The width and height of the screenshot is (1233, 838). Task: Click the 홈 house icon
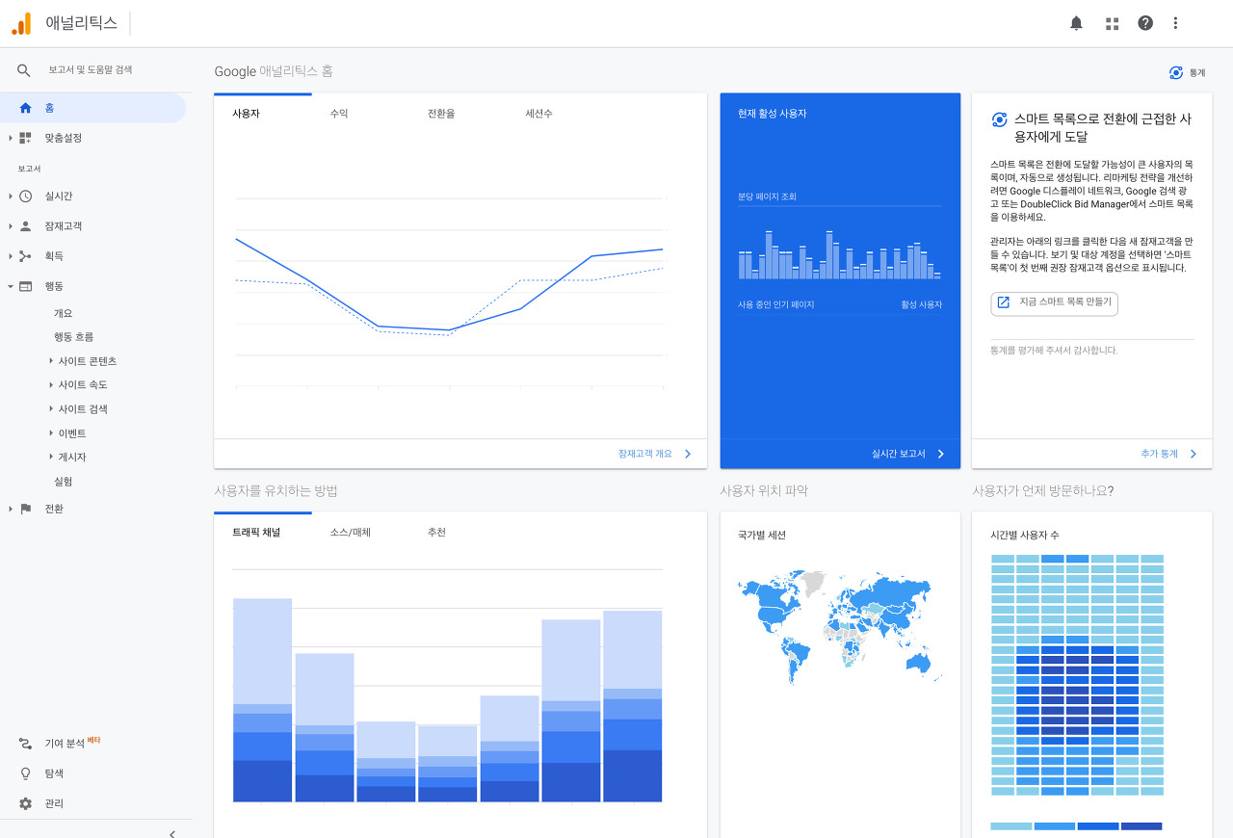tap(25, 108)
